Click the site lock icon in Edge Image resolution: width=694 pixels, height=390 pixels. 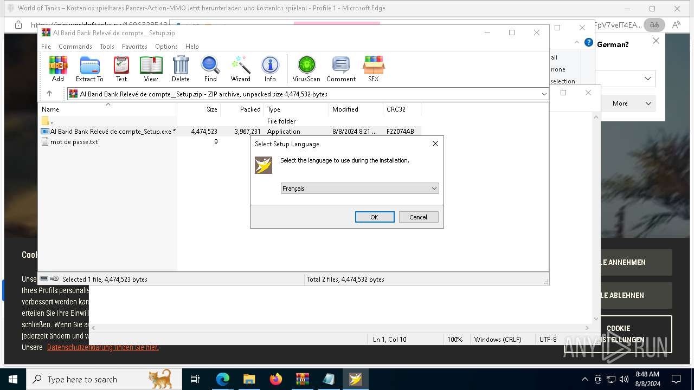[18, 25]
